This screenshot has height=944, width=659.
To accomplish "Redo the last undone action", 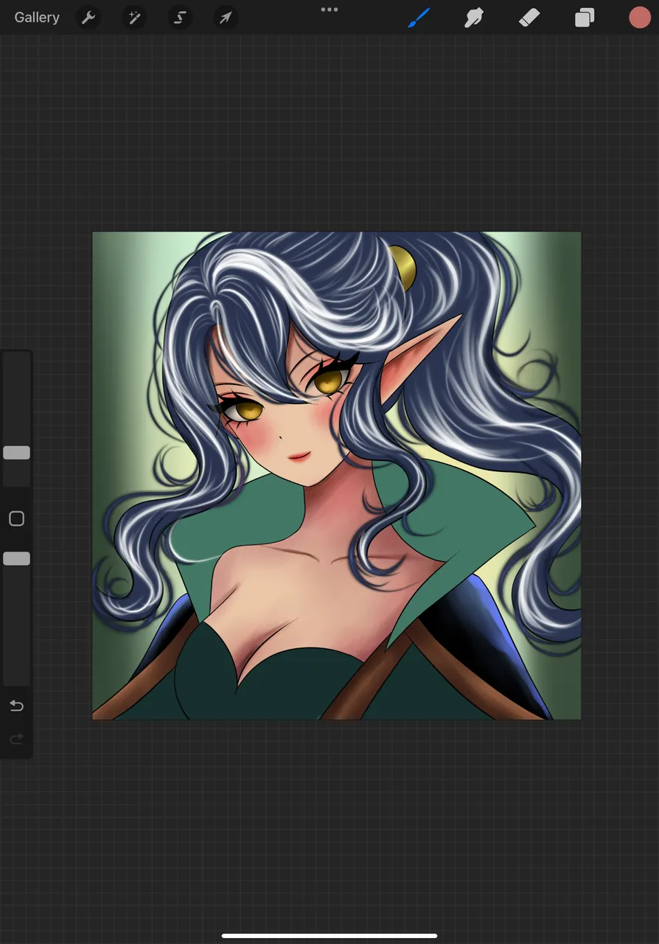I will (16, 738).
